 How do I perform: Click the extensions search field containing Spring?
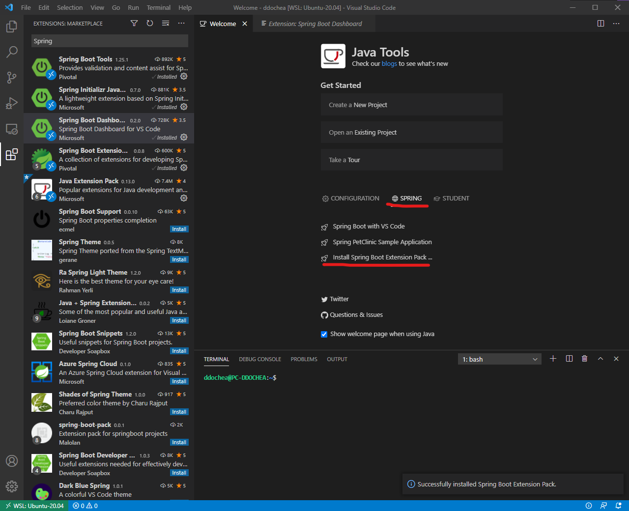tap(110, 41)
